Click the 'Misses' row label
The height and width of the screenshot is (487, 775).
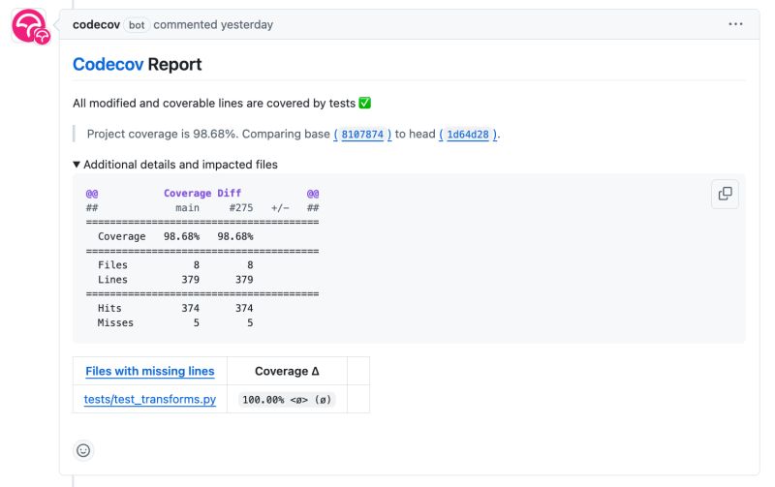pyautogui.click(x=115, y=323)
